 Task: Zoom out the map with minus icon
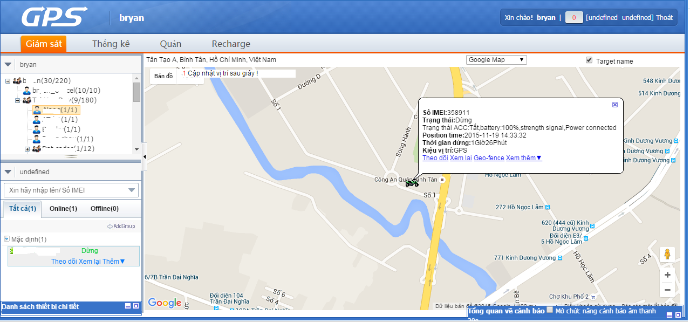[x=667, y=290]
